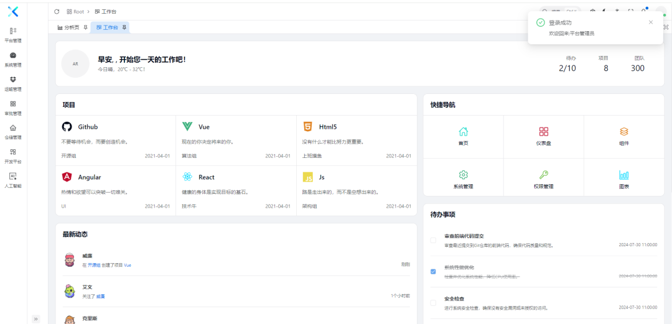Open 系统管理 sidebar menu

13,58
